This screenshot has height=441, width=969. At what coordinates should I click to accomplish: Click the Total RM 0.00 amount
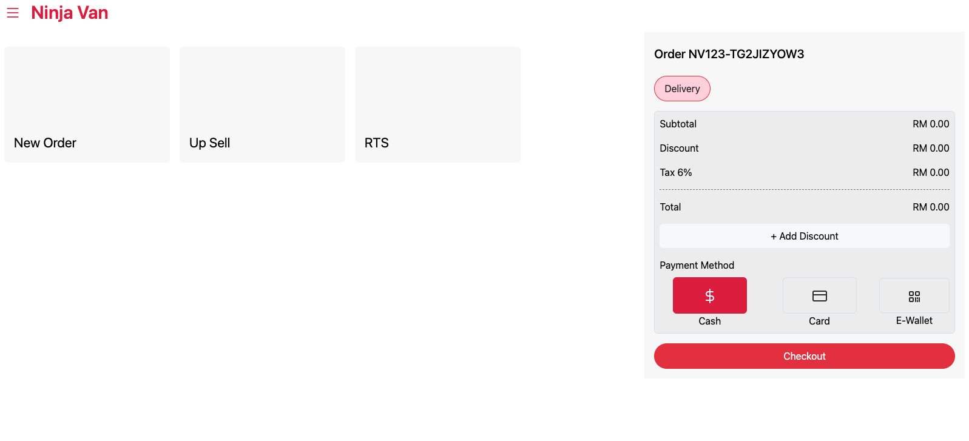coord(931,207)
